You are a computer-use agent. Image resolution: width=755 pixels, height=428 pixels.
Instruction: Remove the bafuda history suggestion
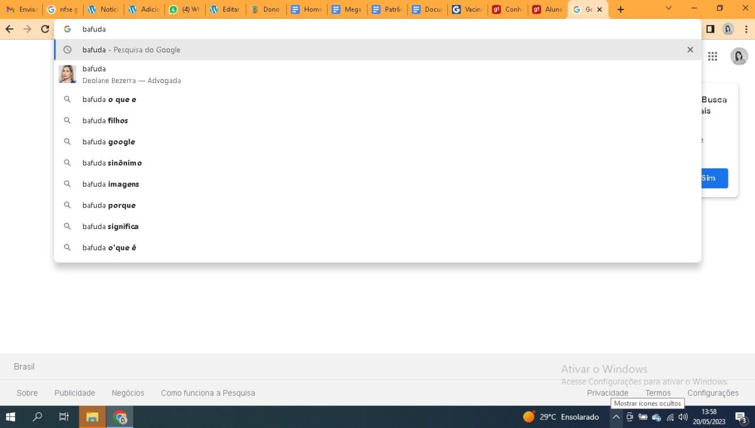(x=690, y=50)
